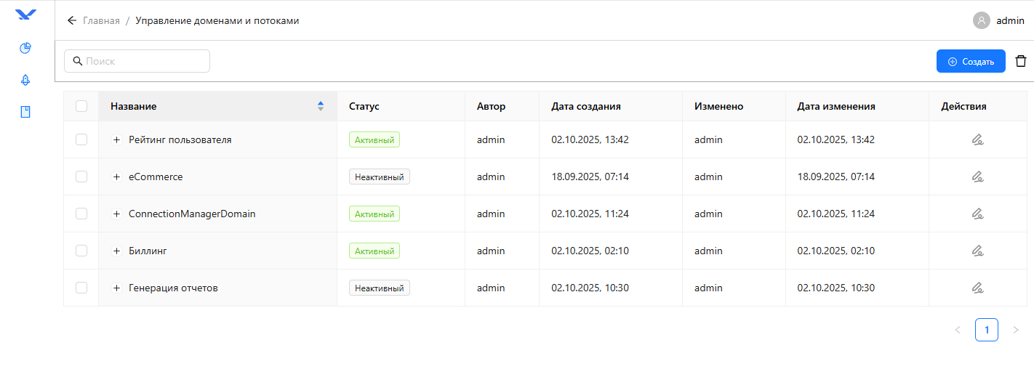The width and height of the screenshot is (1034, 377).
Task: Click the Создать button
Action: [x=970, y=61]
